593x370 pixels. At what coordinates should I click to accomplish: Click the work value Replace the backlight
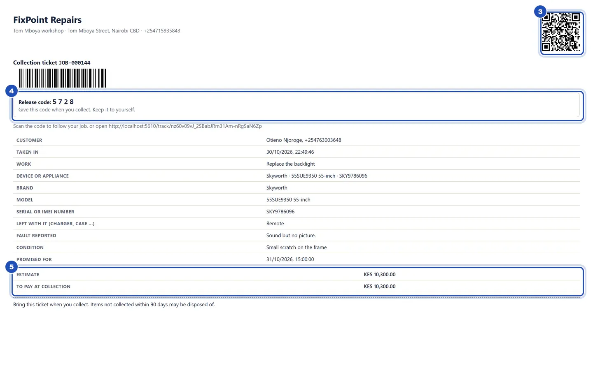pos(291,164)
